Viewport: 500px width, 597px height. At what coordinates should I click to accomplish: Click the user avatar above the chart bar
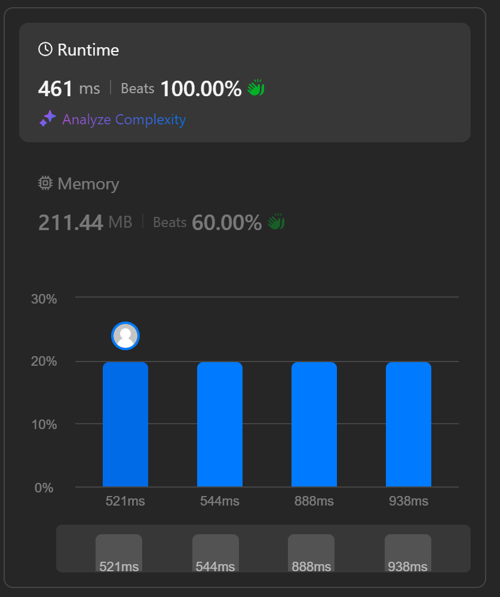125,336
